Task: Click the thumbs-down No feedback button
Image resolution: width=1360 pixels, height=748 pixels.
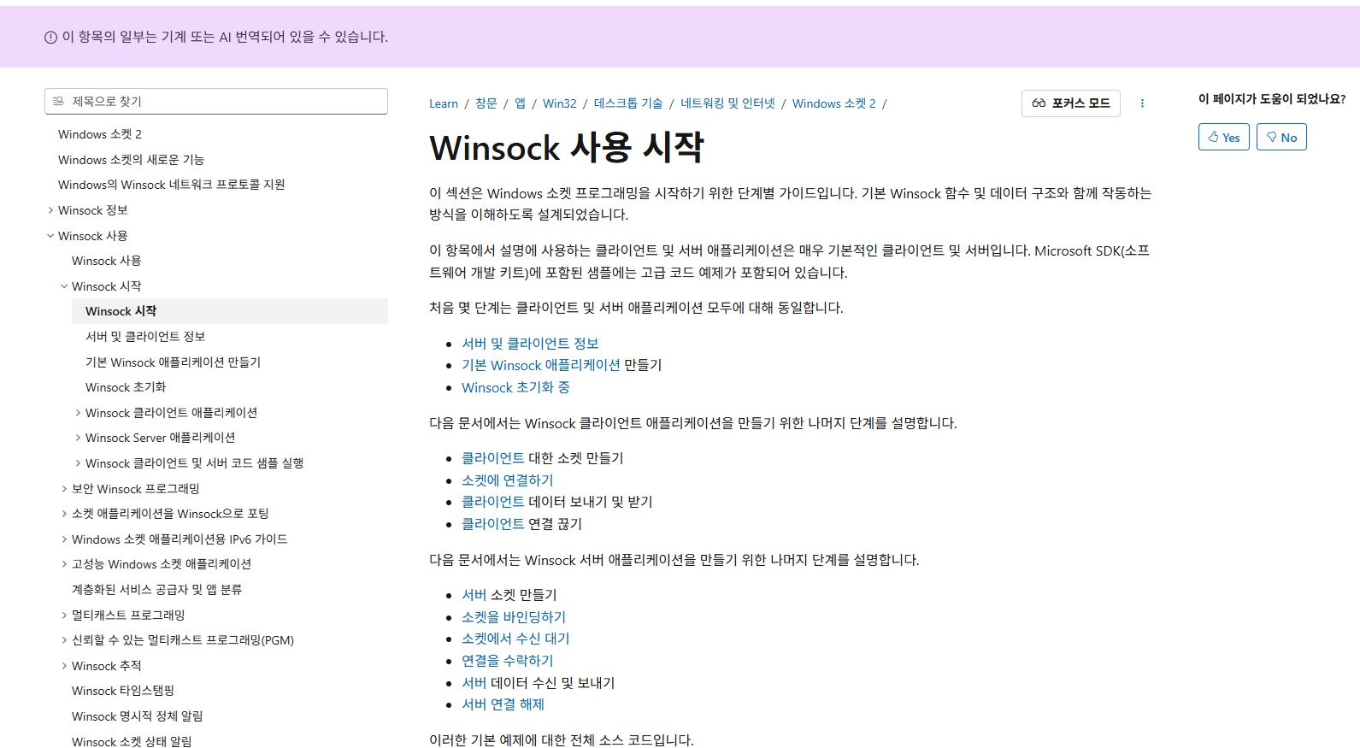Action: pos(1281,137)
